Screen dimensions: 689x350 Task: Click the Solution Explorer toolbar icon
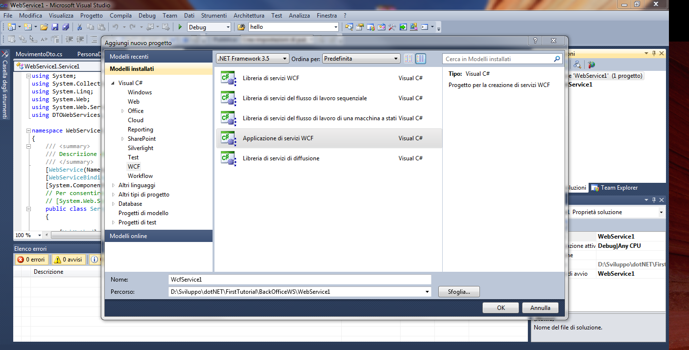pos(349,27)
